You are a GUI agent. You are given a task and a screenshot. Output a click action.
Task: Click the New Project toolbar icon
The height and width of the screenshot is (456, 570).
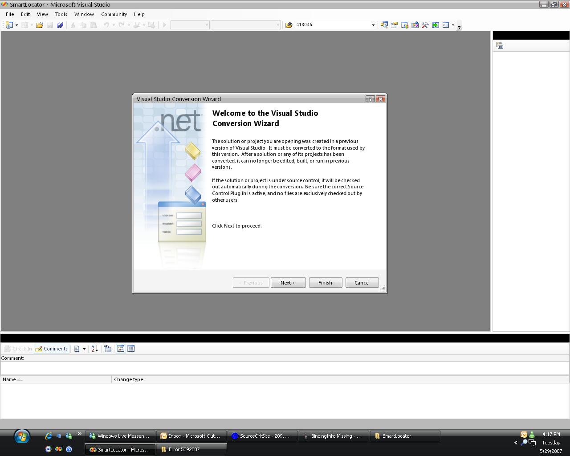coord(9,25)
